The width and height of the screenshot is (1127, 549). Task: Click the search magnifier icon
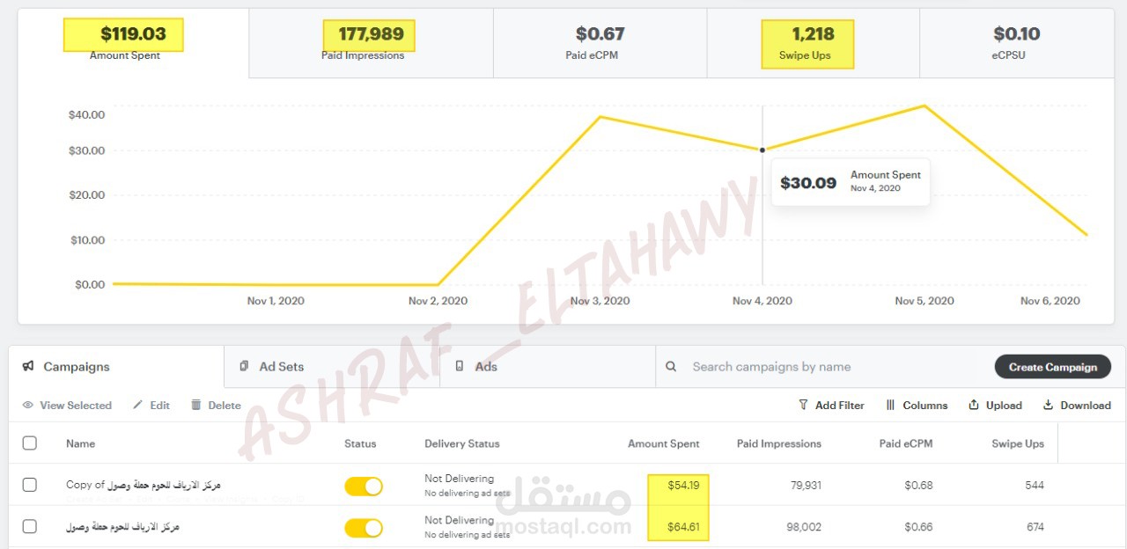pyautogui.click(x=671, y=367)
